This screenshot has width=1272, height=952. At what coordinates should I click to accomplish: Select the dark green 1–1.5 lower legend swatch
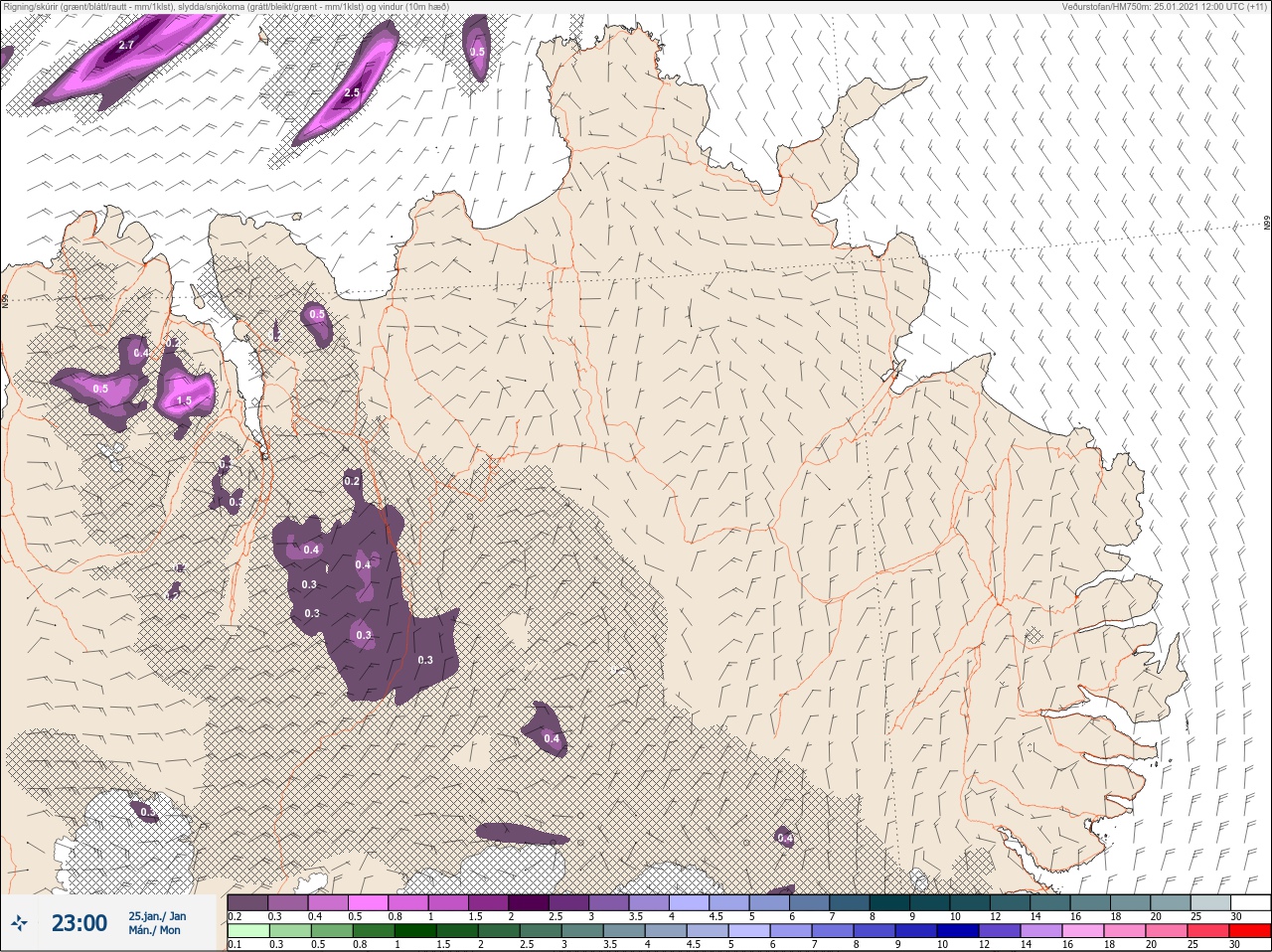[x=413, y=931]
